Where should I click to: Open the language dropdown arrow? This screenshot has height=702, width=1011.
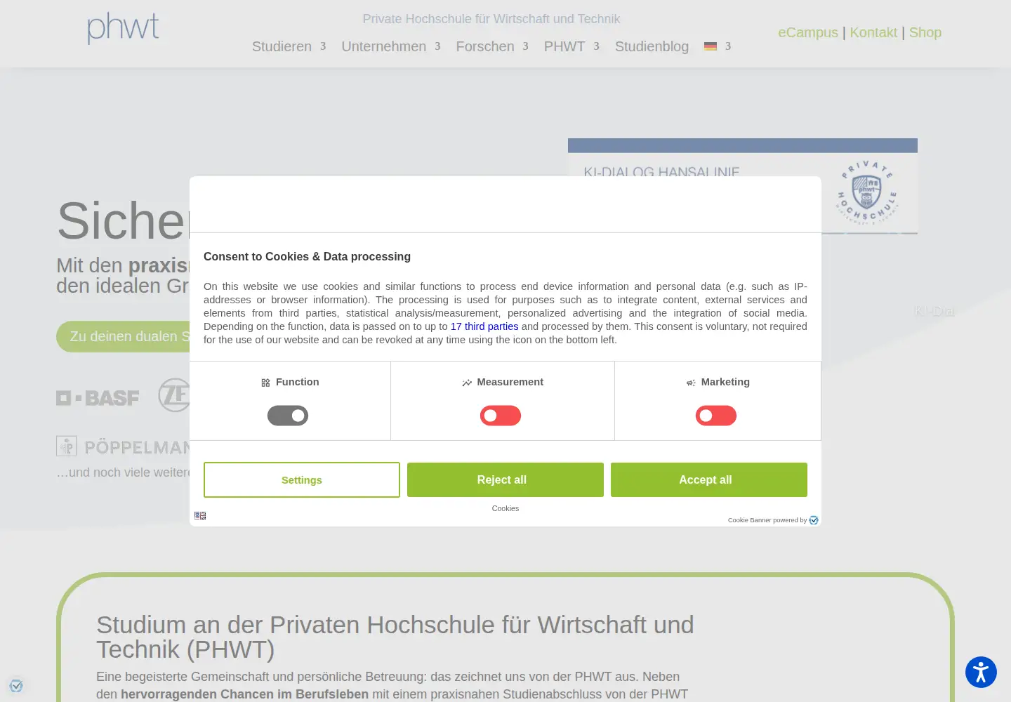[728, 46]
